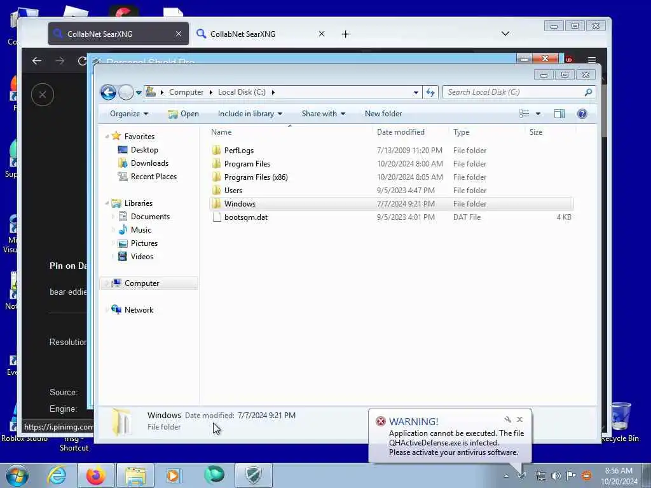Select the PerfLogs folder
The height and width of the screenshot is (488, 651).
pos(239,151)
